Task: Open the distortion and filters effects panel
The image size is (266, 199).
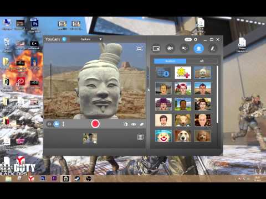Action: click(184, 49)
